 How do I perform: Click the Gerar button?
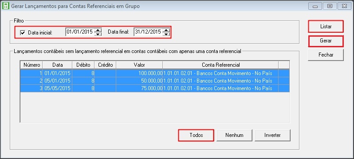point(326,41)
